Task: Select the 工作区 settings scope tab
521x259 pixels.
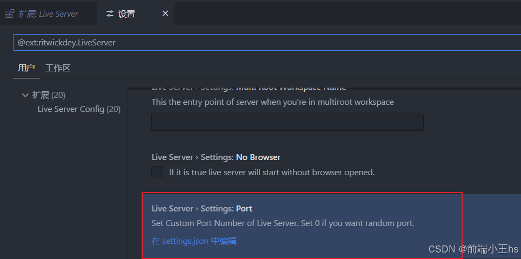Action: pos(58,69)
